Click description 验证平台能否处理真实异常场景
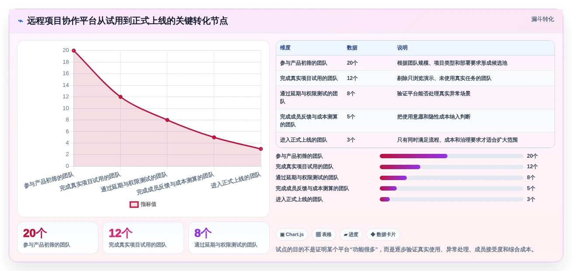Image resolution: width=572 pixels, height=271 pixels. 434,94
